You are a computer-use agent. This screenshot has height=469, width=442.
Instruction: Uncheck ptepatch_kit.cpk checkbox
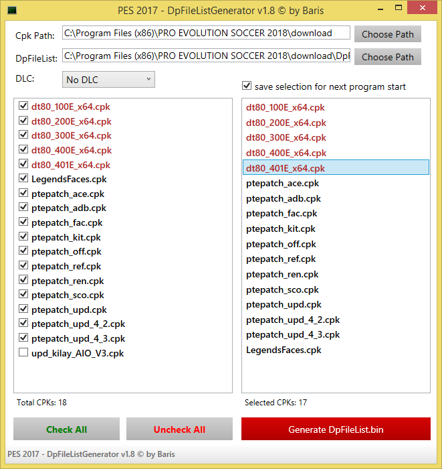(x=23, y=237)
